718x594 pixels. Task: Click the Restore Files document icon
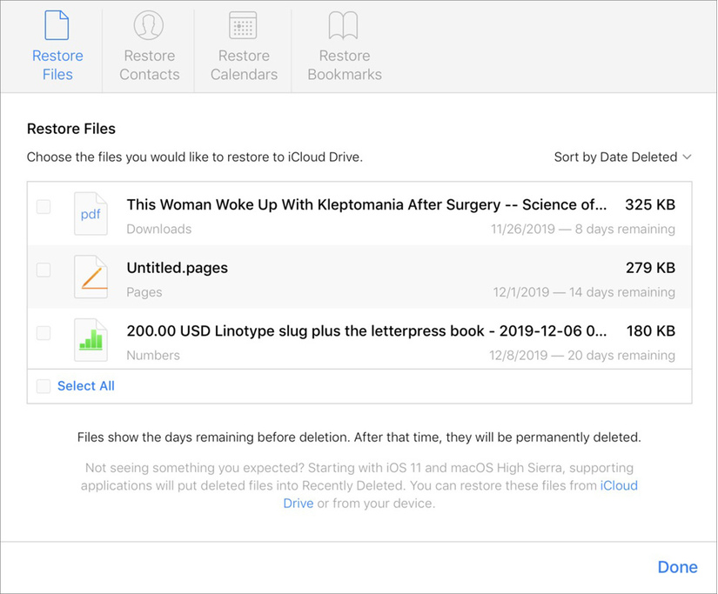pos(57,26)
